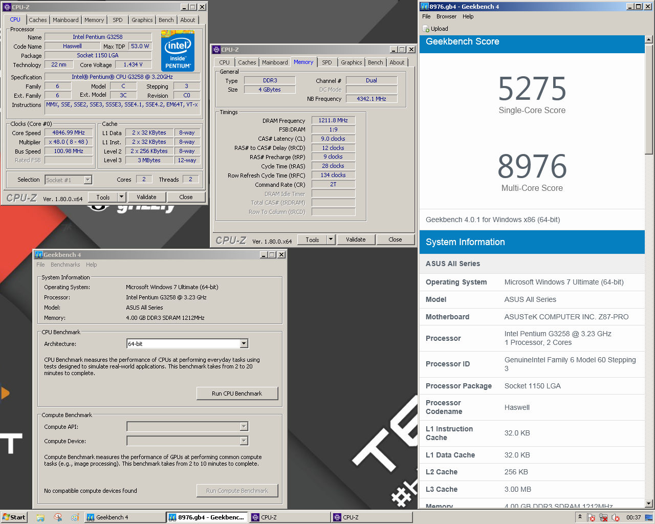Show hidden tray icons arrow

click(x=580, y=517)
